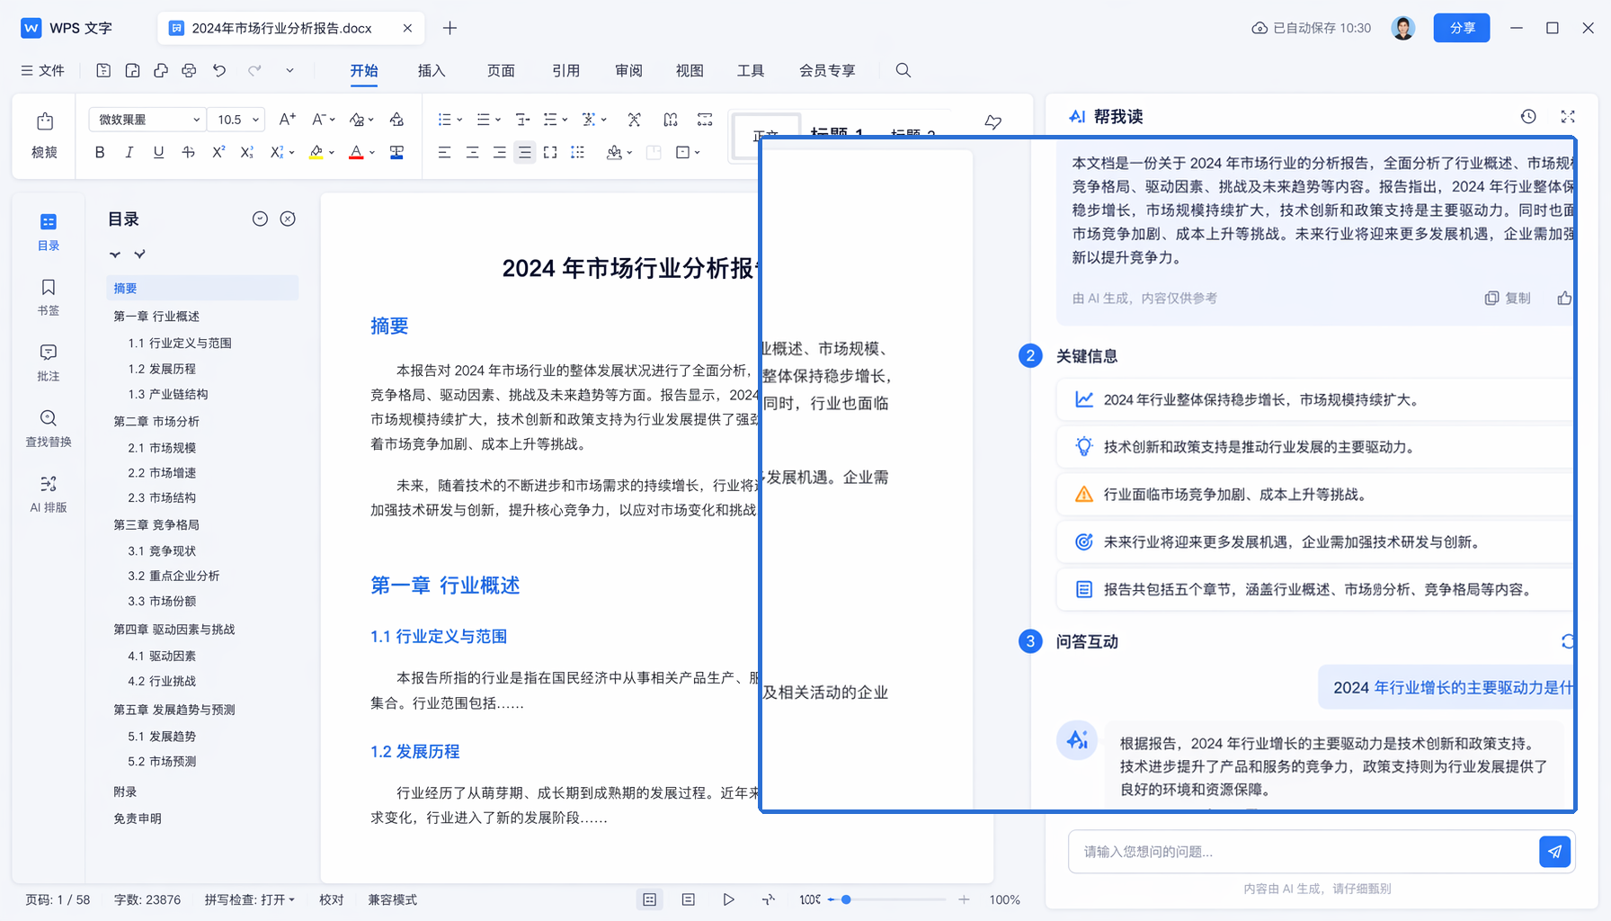Toggle underline formatting
The height and width of the screenshot is (921, 1611).
(x=158, y=153)
